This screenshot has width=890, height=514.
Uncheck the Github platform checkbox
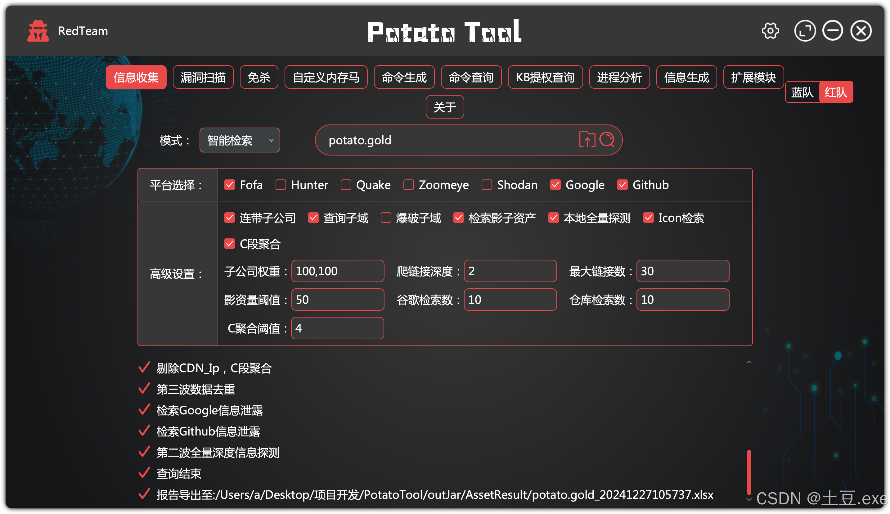622,185
